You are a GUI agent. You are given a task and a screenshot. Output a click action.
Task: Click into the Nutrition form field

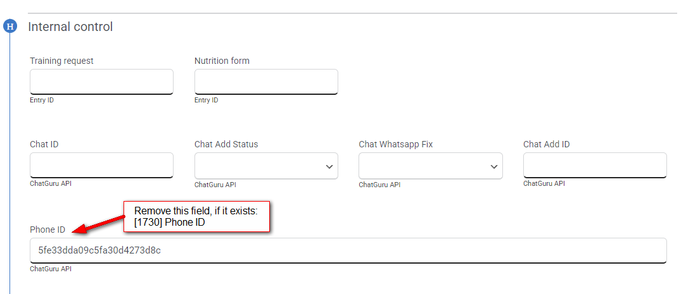[266, 82]
